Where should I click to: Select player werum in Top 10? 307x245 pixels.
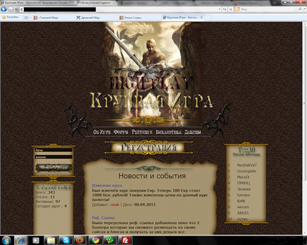243,207
